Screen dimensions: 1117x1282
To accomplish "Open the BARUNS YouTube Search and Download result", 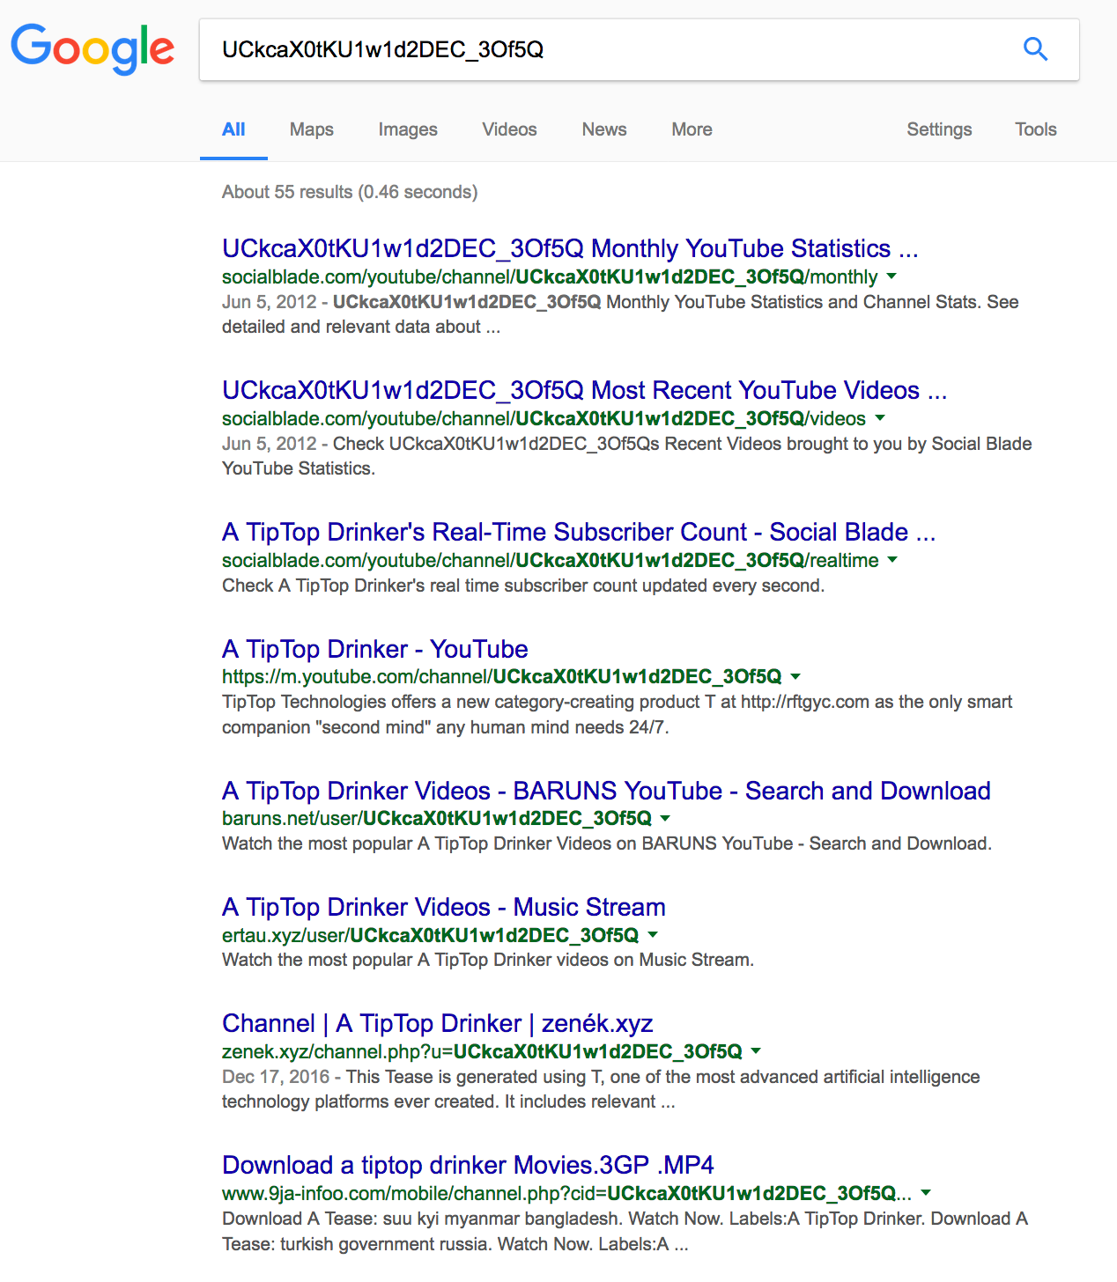I will point(606,791).
